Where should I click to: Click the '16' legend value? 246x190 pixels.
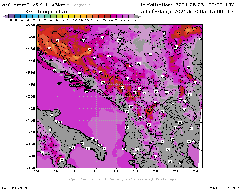pyautogui.click(x=87, y=20)
